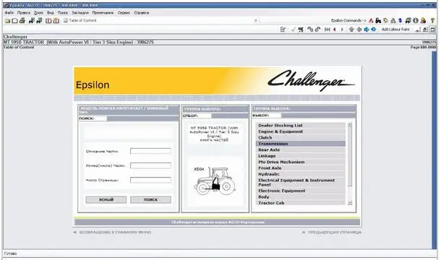Click group list scrollbar up arrow
The width and height of the screenshot is (441, 260).
pos(350,124)
